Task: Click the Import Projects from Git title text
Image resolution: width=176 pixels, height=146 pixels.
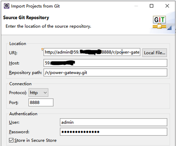Action: point(35,6)
